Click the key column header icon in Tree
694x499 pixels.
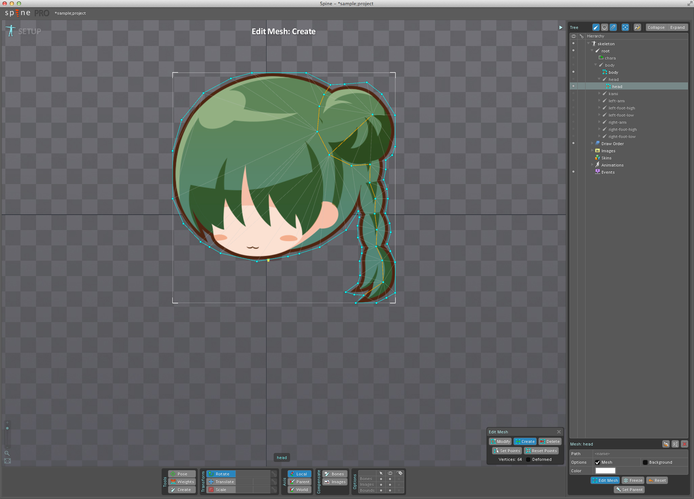[581, 36]
